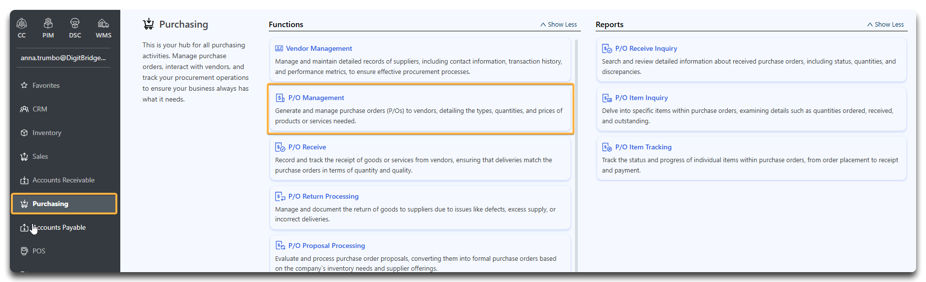Click the Functions list vertical scrollbar
The height and width of the screenshot is (282, 926).
tap(576, 155)
